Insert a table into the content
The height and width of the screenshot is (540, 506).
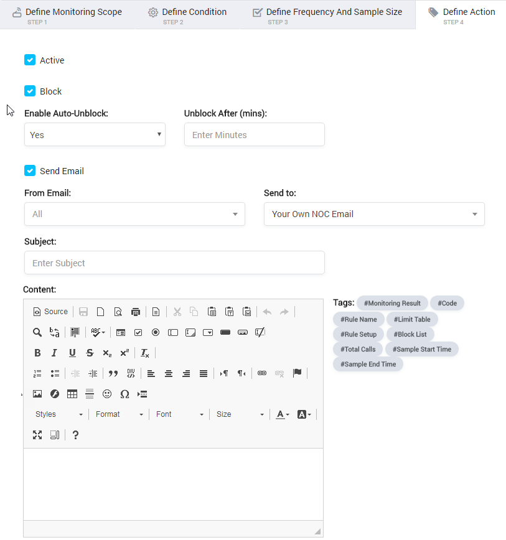coord(72,394)
